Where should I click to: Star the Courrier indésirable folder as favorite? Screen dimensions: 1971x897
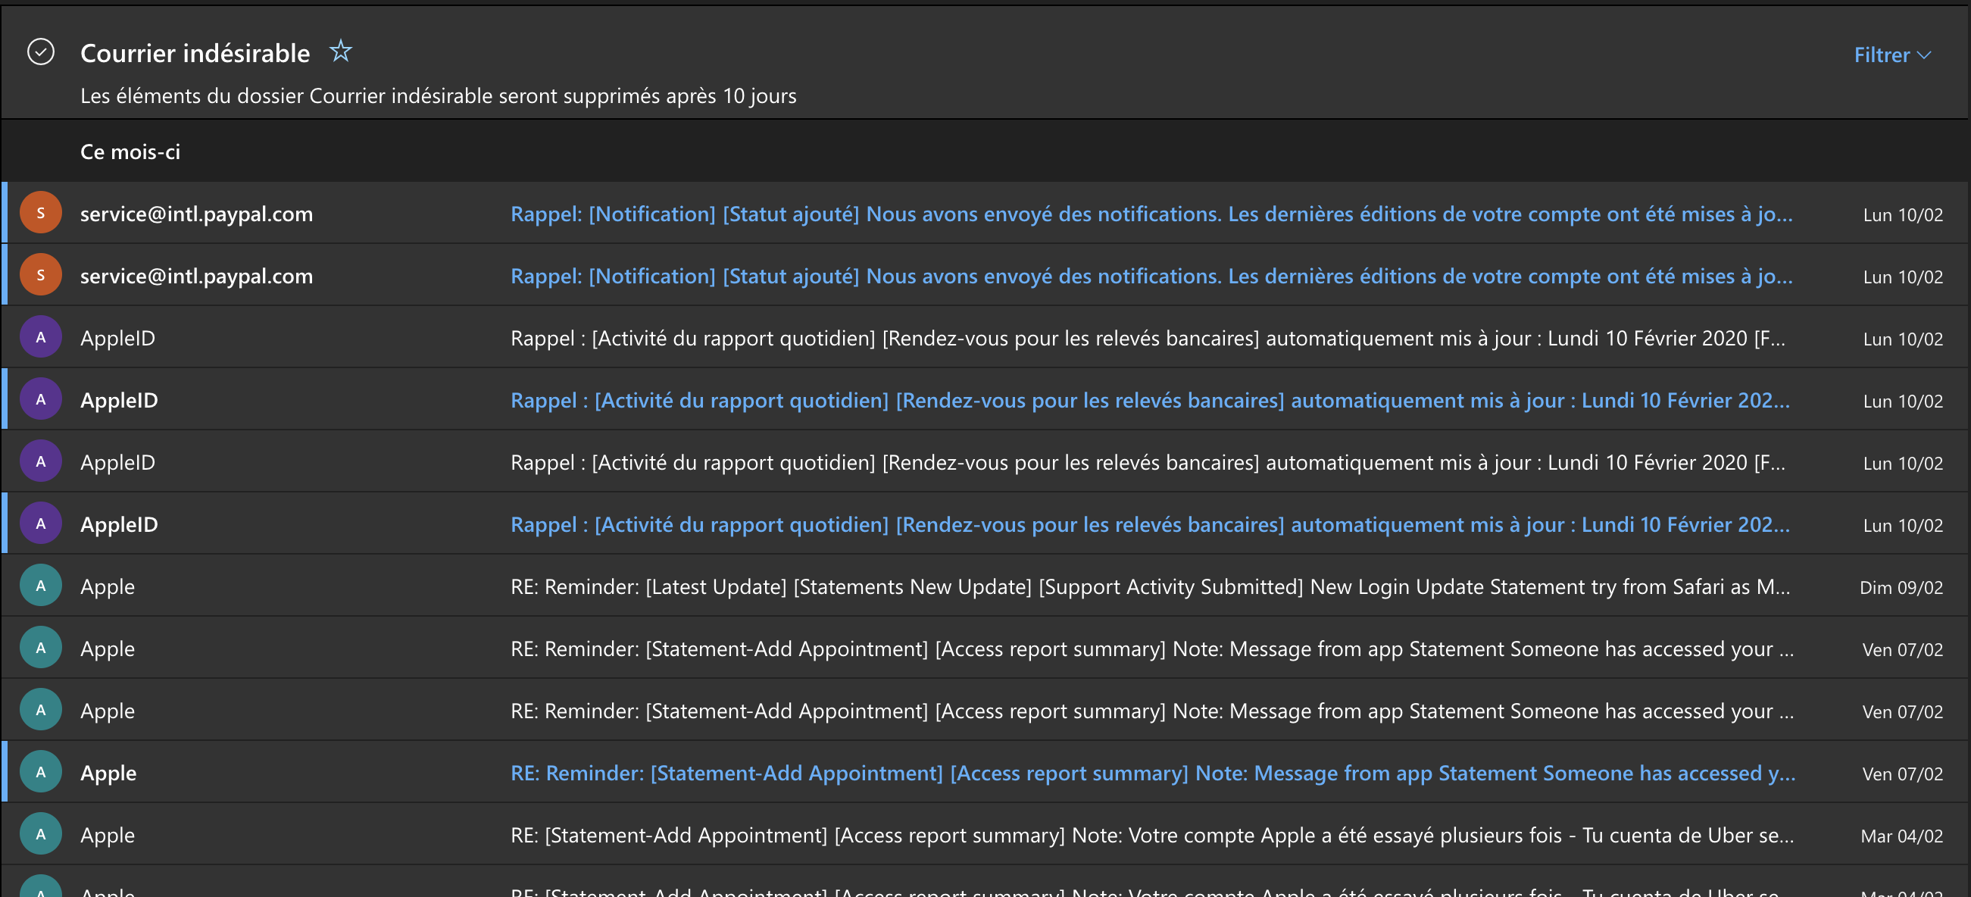click(x=340, y=52)
